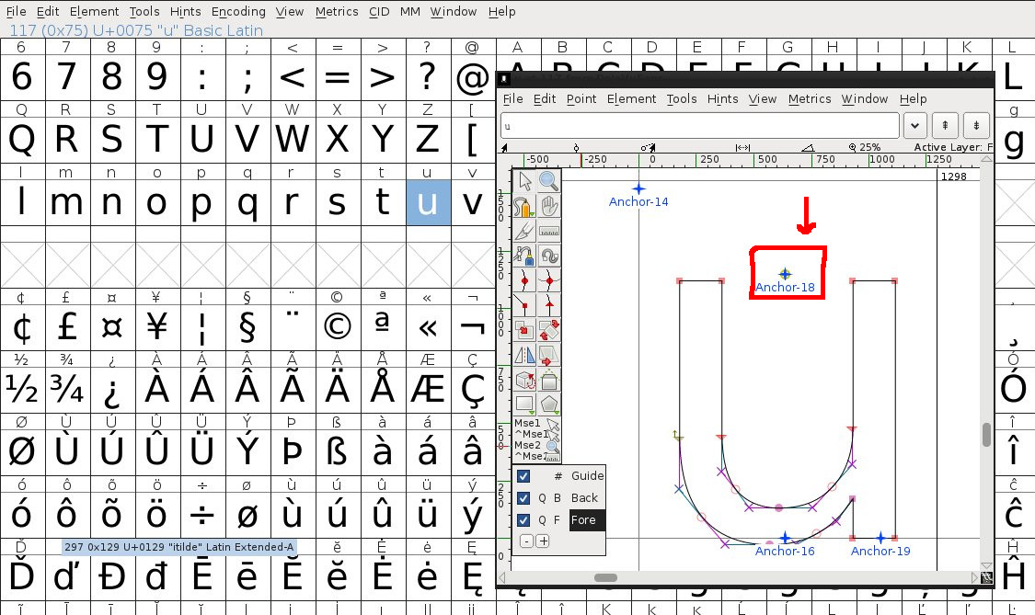This screenshot has height=615, width=1035.
Task: Select the Knife cut tool
Action: tap(525, 231)
